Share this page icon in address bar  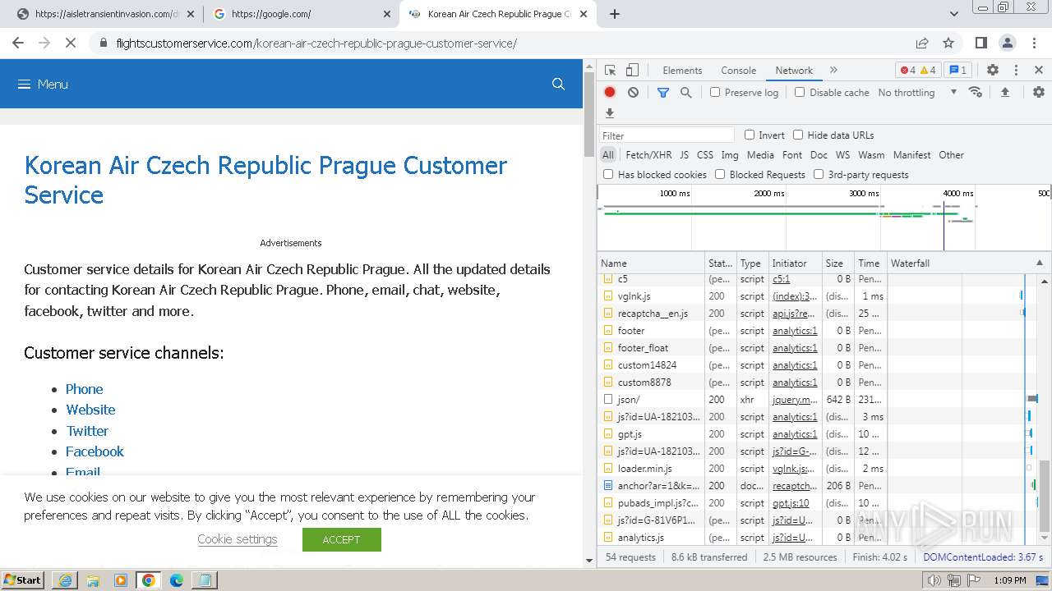pos(922,43)
